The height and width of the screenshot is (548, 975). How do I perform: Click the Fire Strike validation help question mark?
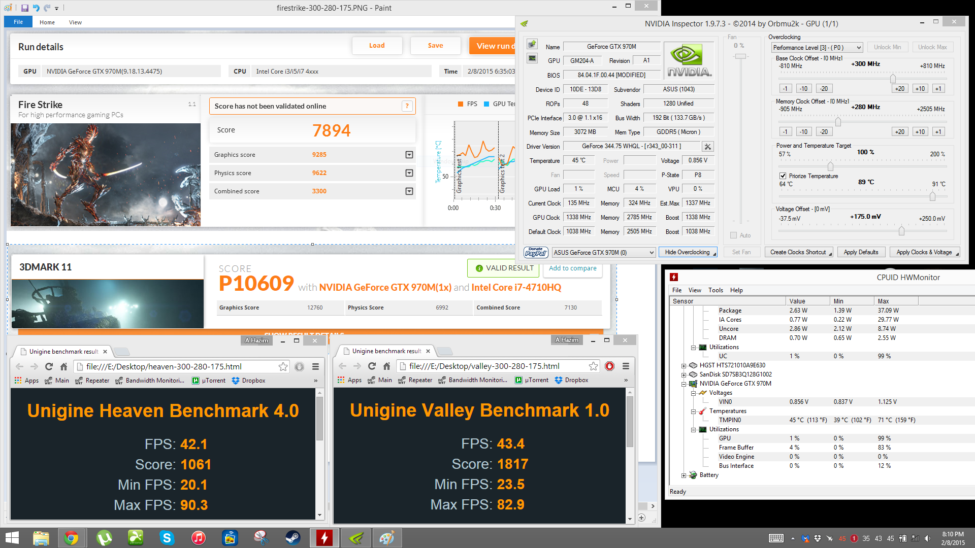click(x=407, y=106)
